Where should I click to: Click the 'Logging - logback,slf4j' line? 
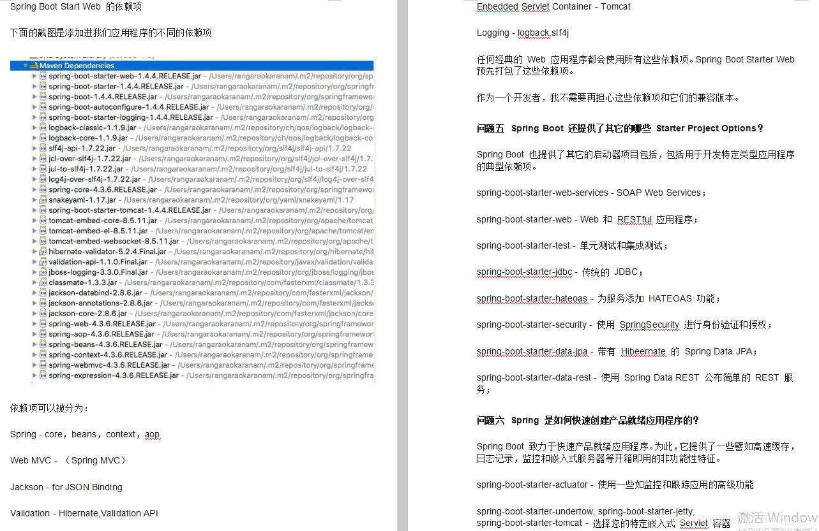click(x=523, y=33)
